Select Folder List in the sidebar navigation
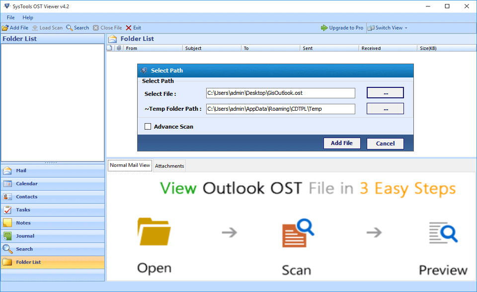The width and height of the screenshot is (477, 292). point(53,262)
